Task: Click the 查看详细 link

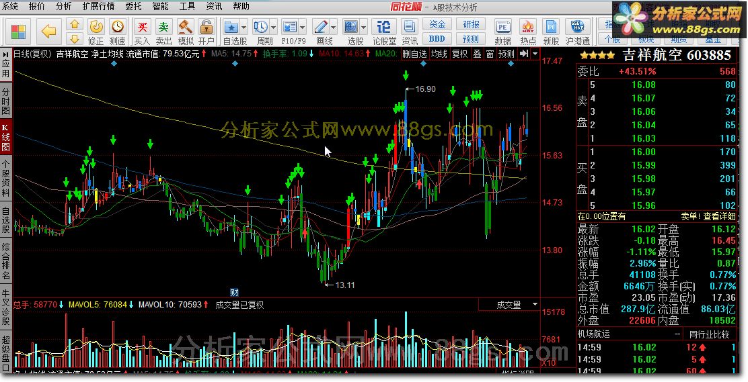Action: point(719,216)
